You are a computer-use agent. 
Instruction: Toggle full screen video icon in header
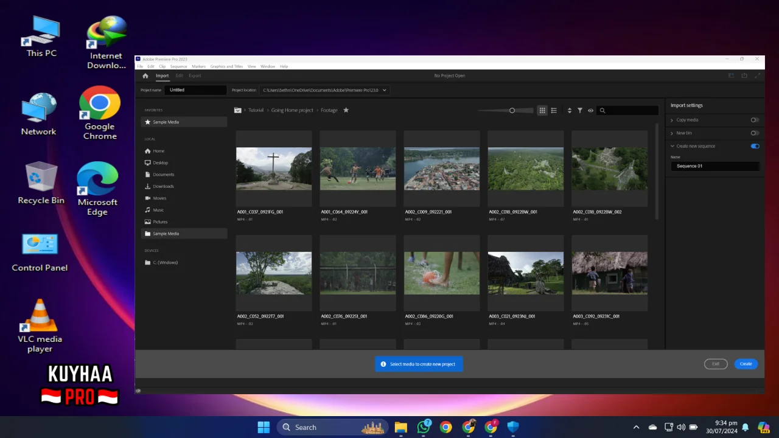pyautogui.click(x=758, y=76)
